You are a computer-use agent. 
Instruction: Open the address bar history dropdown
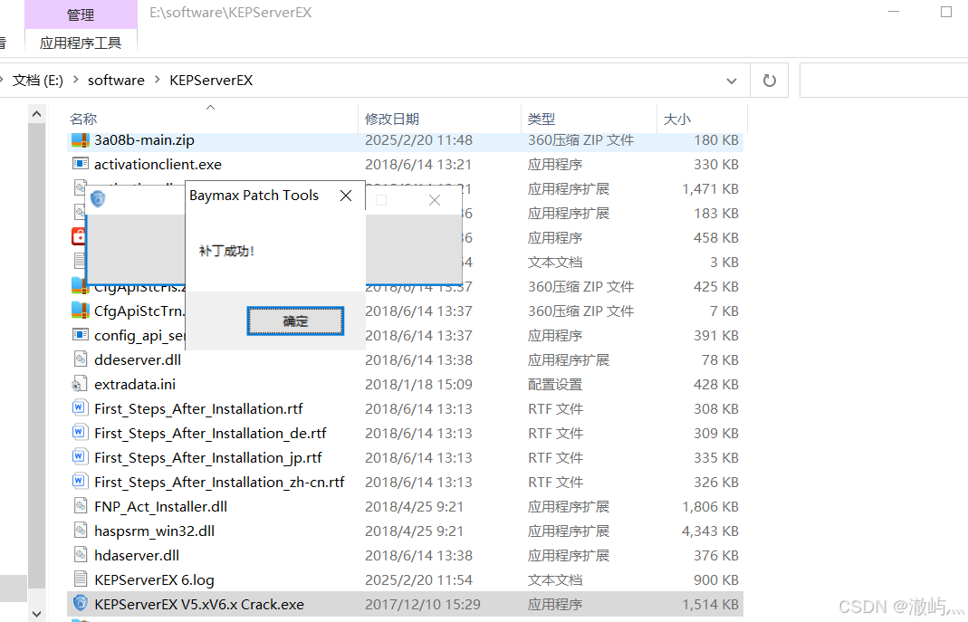point(732,81)
